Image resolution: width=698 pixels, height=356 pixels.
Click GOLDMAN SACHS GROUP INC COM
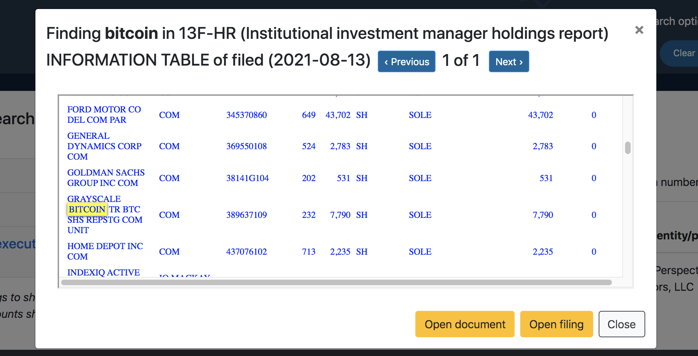(x=106, y=178)
